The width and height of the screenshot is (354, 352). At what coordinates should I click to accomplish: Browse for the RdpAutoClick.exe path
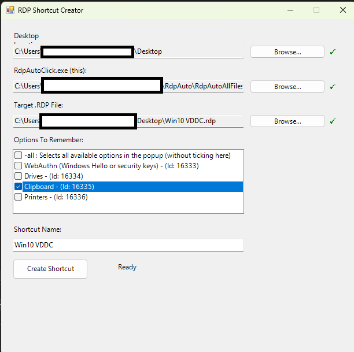click(x=287, y=87)
